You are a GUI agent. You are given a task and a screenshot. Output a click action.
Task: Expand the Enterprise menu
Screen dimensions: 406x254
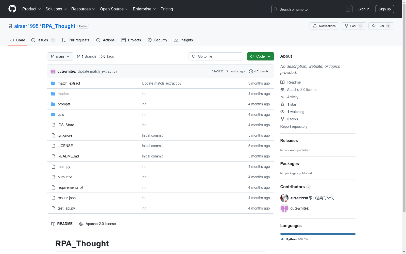coord(144,9)
